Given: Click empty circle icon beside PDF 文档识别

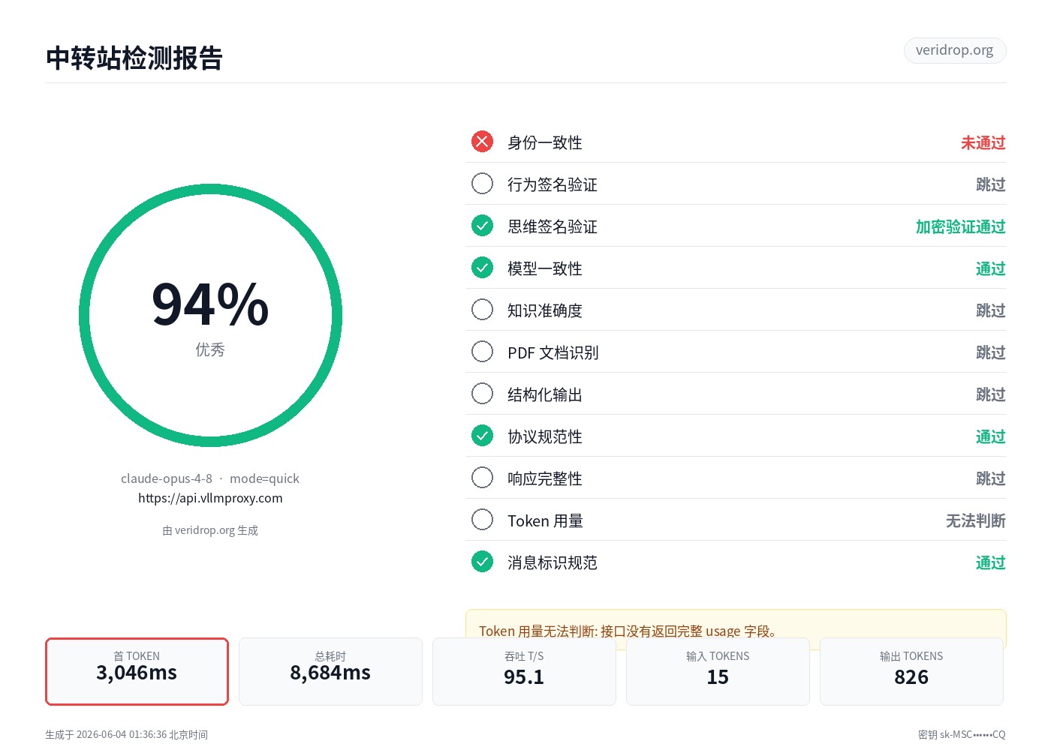Looking at the screenshot, I should (x=482, y=352).
